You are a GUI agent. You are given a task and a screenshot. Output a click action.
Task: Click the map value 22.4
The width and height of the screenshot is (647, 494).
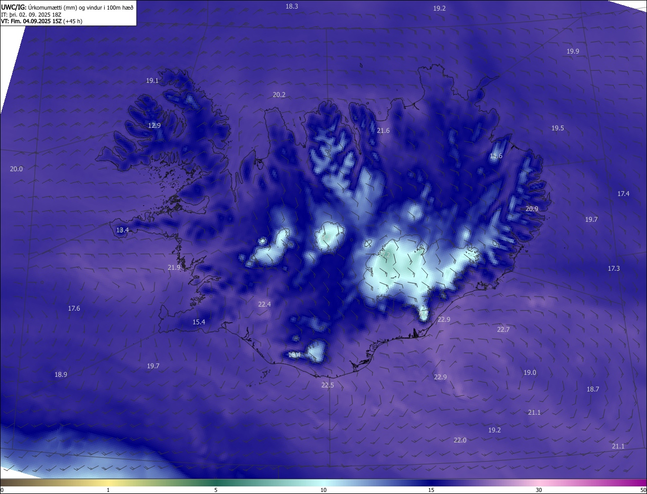coord(264,305)
